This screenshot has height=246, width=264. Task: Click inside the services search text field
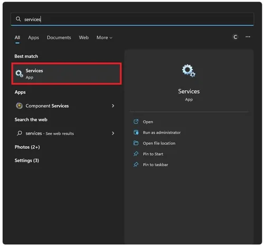pyautogui.click(x=133, y=19)
